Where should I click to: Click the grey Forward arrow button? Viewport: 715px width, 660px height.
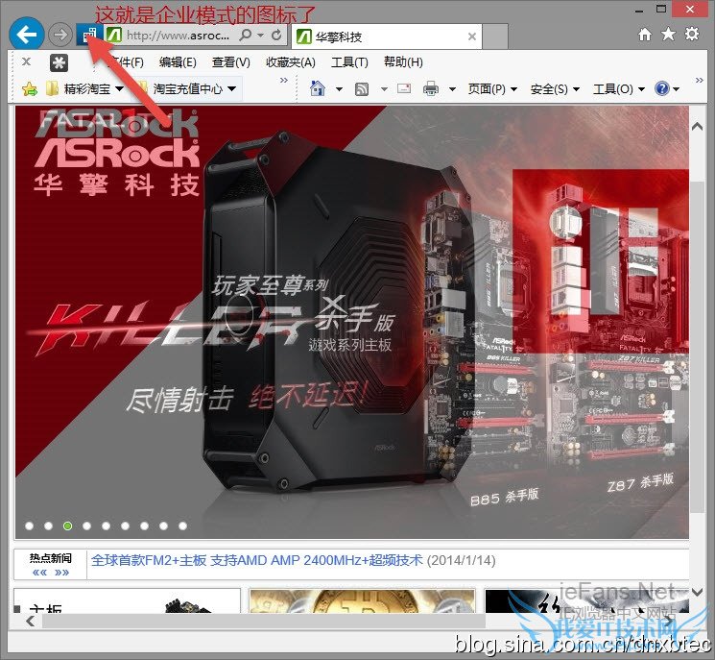tap(60, 35)
